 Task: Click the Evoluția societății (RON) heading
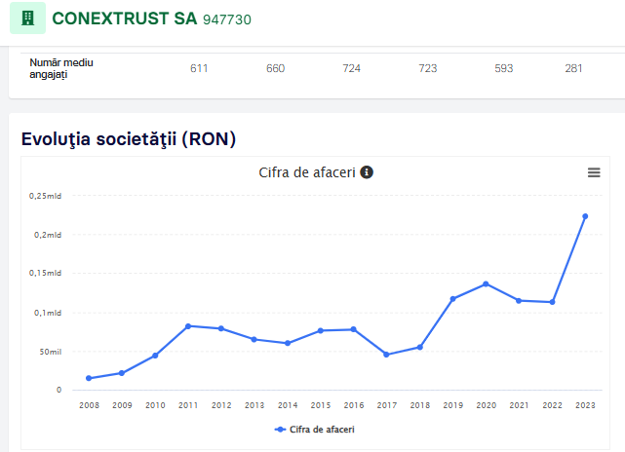(x=129, y=139)
